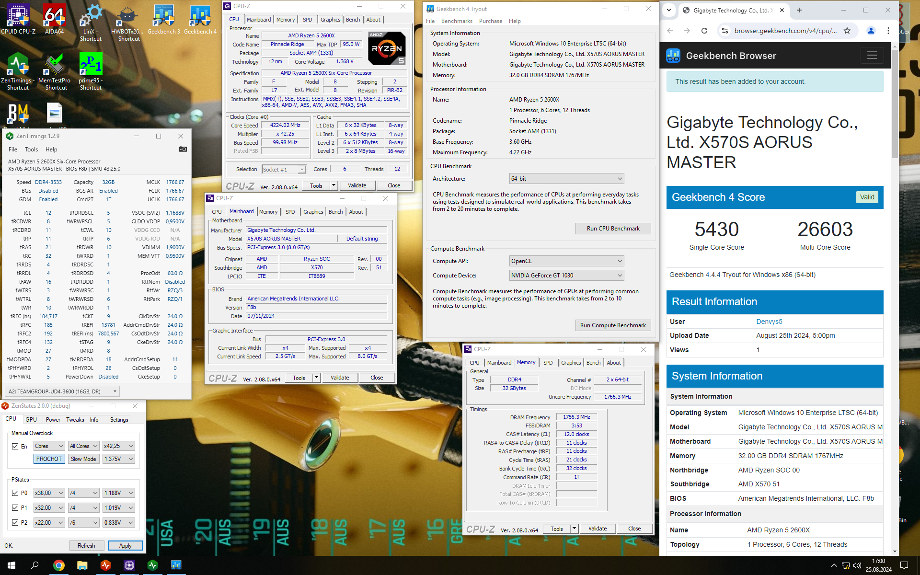Click Apply in ZenStates
The width and height of the screenshot is (920, 575).
[x=125, y=546]
